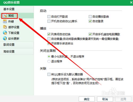This screenshot has width=133, height=102.
Task: Click the 取消 button
Action: tap(105, 99)
